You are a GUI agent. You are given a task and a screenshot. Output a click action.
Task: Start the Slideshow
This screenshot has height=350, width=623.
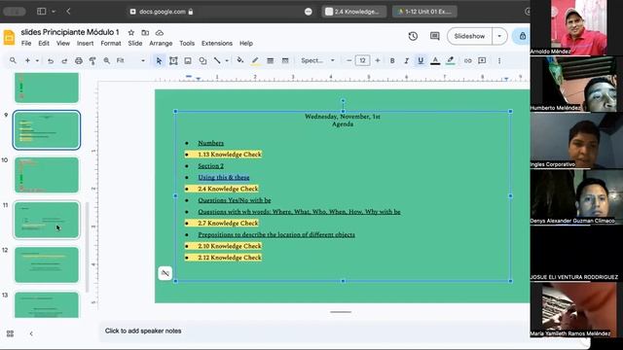(469, 36)
